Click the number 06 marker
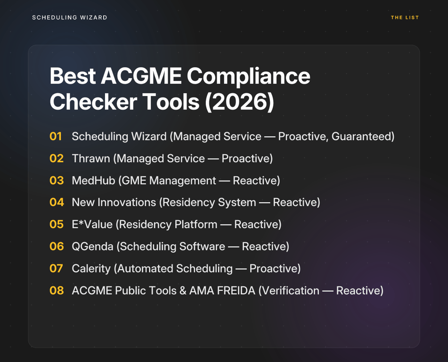This screenshot has height=362, width=448. [57, 246]
